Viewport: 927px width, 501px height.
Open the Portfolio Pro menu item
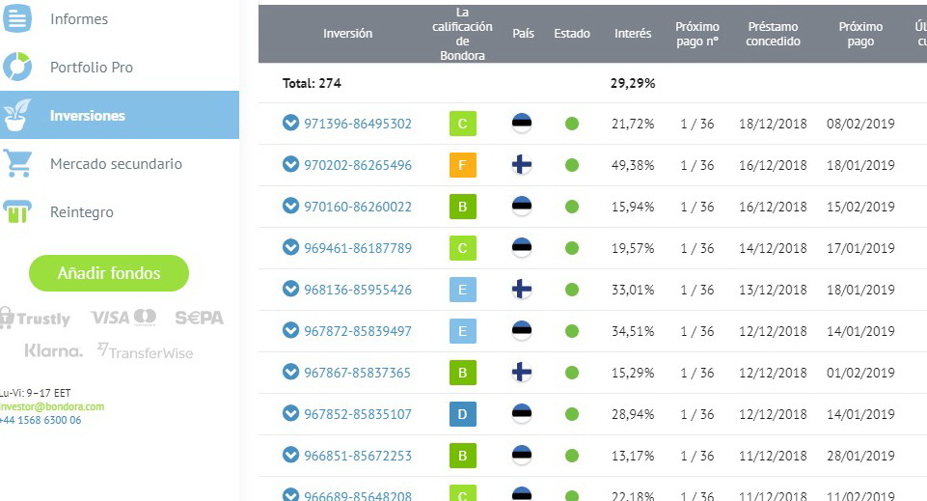pyautogui.click(x=92, y=68)
